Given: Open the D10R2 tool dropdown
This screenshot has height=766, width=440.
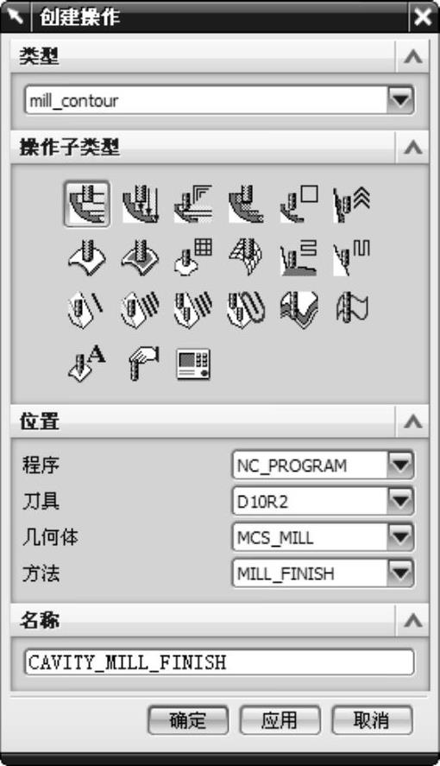Looking at the screenshot, I should pos(400,501).
